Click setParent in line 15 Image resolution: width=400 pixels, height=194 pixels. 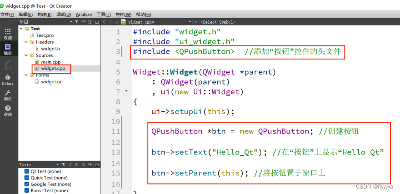pyautogui.click(x=195, y=173)
